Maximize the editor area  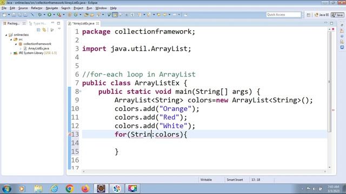(331, 23)
